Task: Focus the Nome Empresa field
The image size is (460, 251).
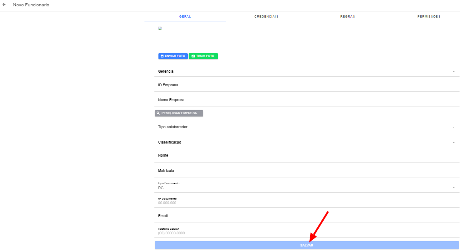Action: [307, 100]
